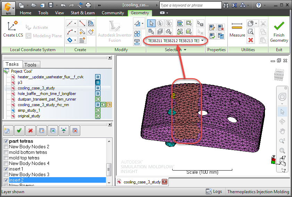Open the application menu MFI button dropdown
292x197 pixels.
(x=13, y=8)
